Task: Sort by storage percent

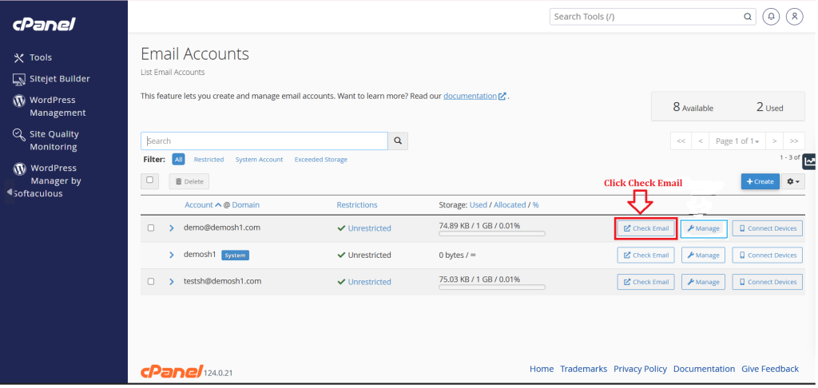Action: coord(536,205)
